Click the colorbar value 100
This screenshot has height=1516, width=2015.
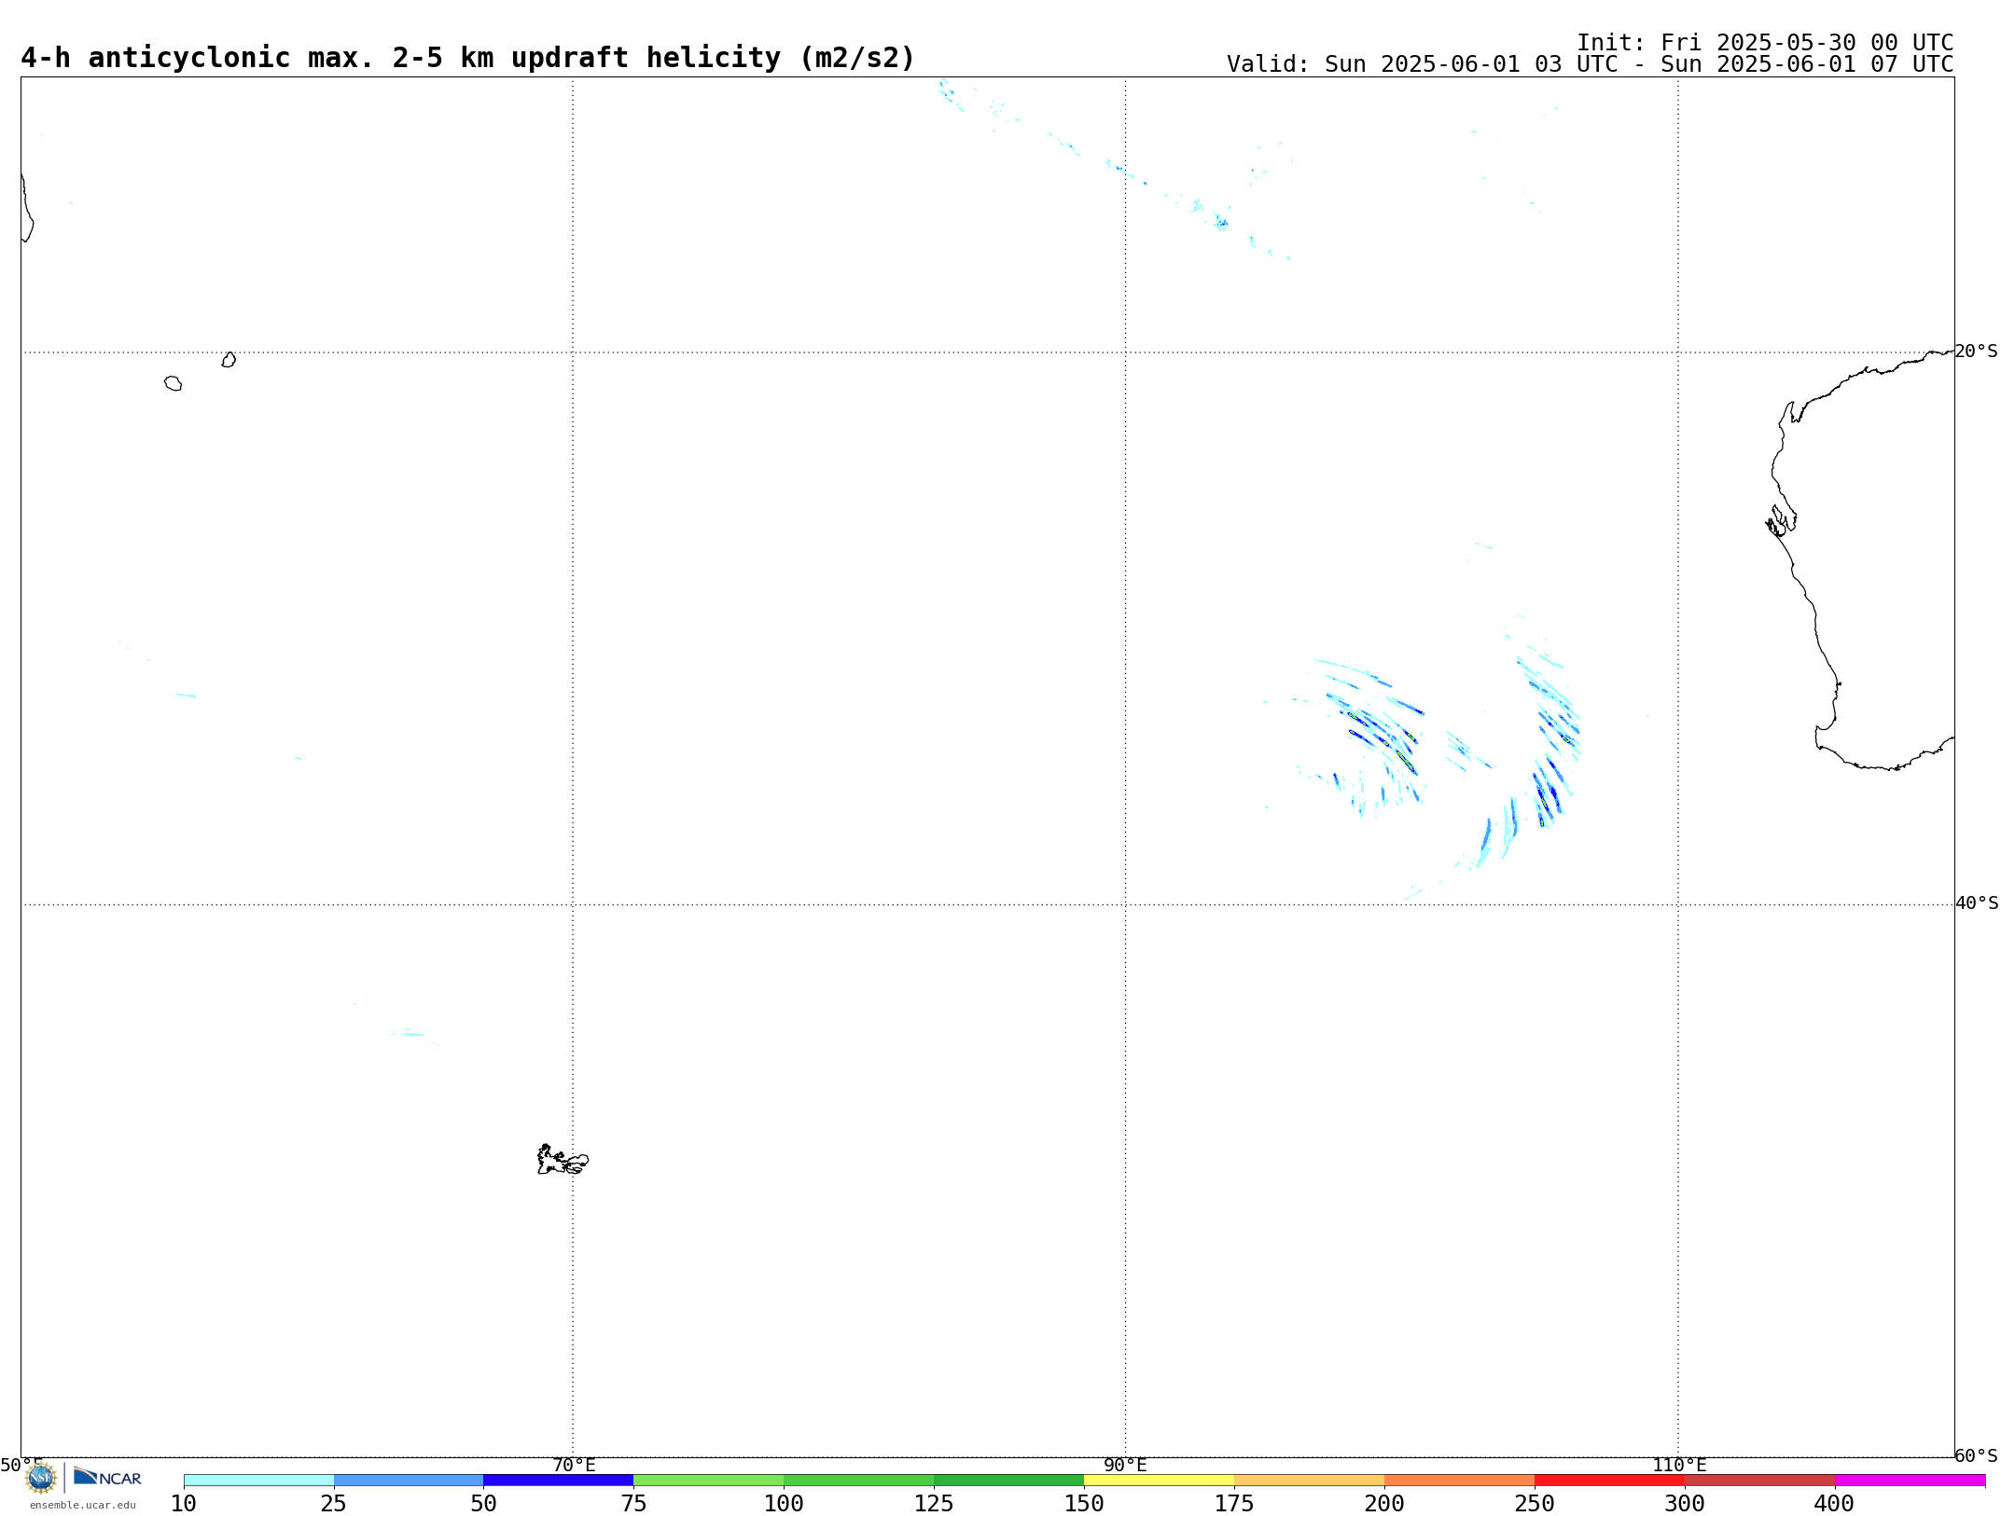[784, 1504]
